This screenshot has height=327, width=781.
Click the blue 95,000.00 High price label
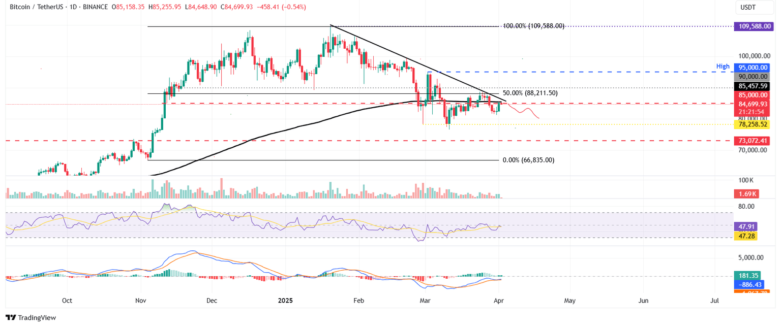tap(753, 67)
